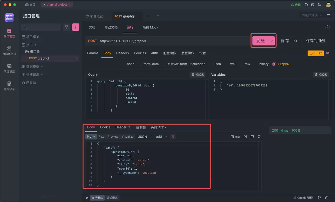Open the JSON response format dropdown

[145, 137]
